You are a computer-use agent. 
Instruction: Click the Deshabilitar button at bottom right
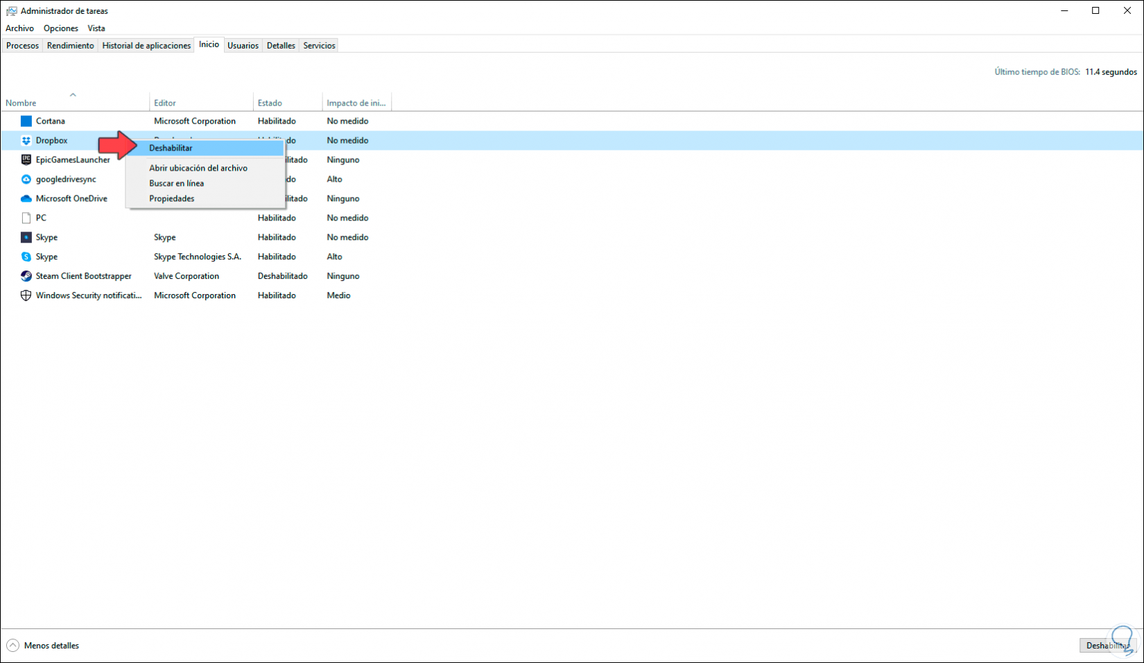(1107, 645)
